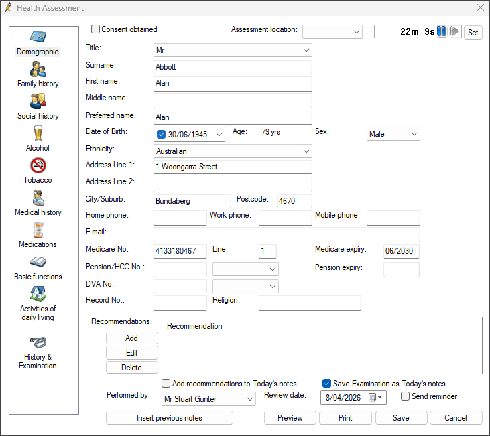This screenshot has width=490, height=436.
Task: Click the E-mail field
Action: point(287,234)
